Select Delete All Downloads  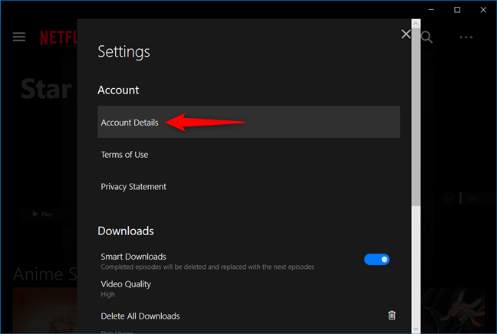click(140, 316)
